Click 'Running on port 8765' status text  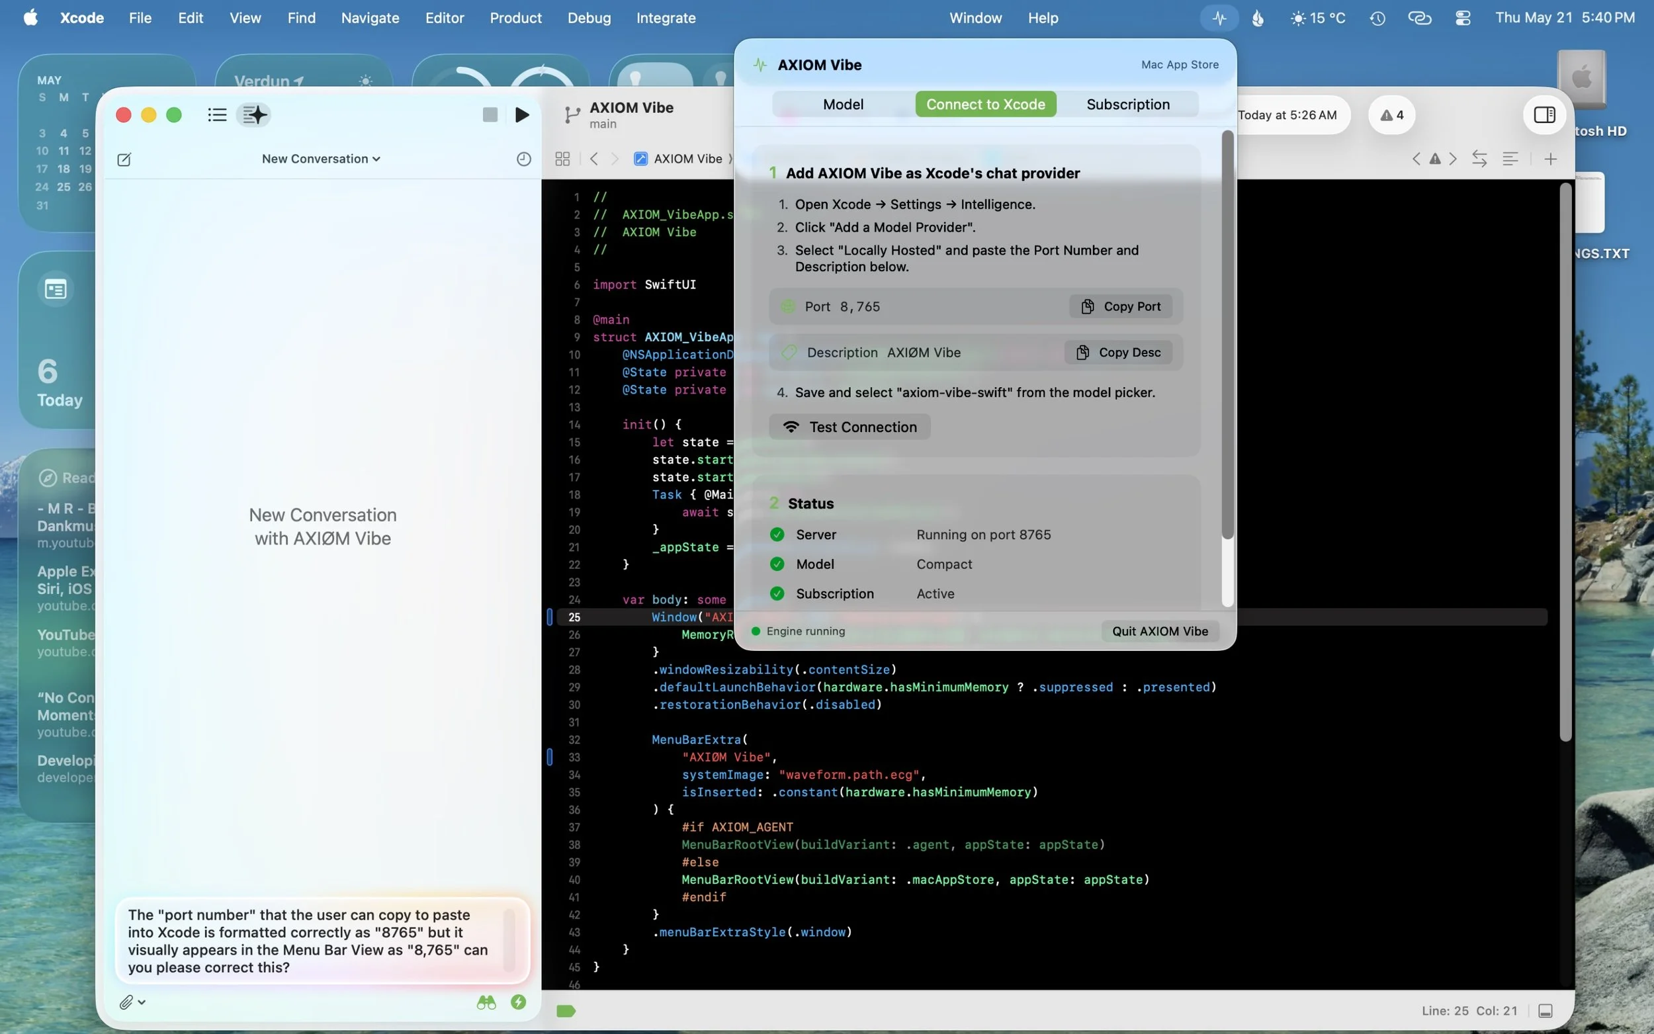point(983,535)
